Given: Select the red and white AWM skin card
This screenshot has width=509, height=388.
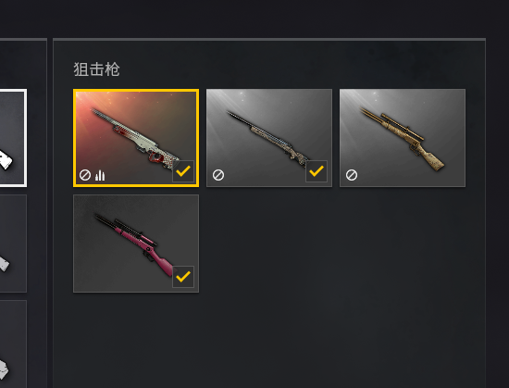Looking at the screenshot, I should coord(136,138).
